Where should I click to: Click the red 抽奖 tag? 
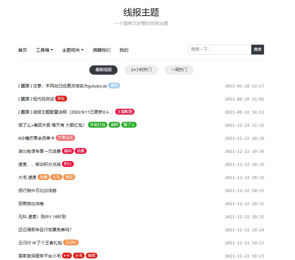pos(92,256)
